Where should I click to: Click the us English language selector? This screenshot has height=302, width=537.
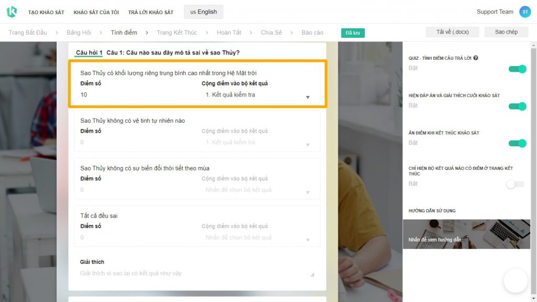point(203,12)
